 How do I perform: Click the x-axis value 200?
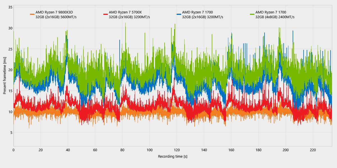click(x=286, y=150)
